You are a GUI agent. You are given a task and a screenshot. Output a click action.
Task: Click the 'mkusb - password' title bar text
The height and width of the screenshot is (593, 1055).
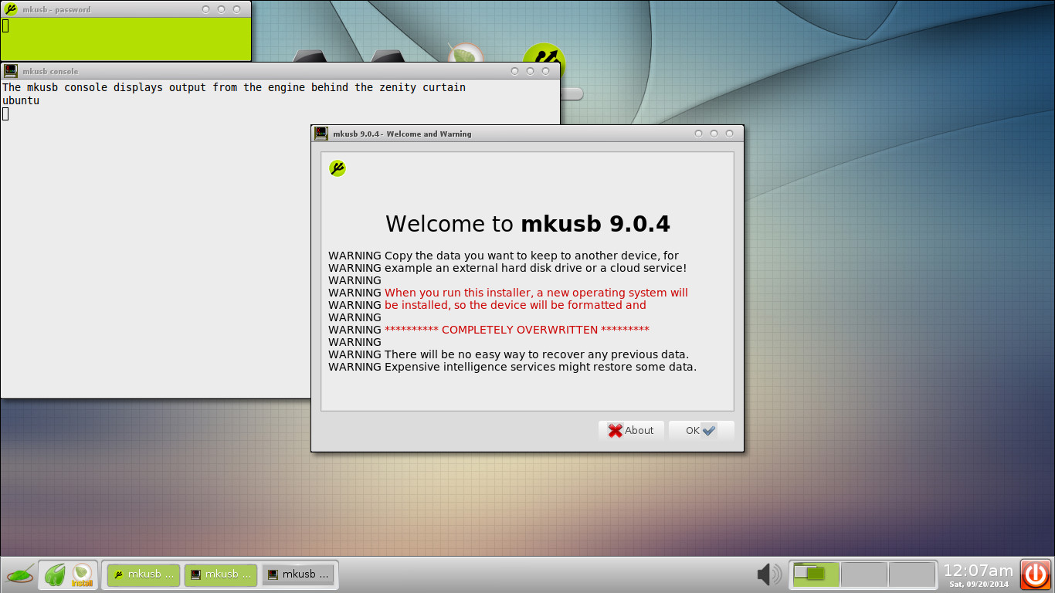pyautogui.click(x=56, y=10)
